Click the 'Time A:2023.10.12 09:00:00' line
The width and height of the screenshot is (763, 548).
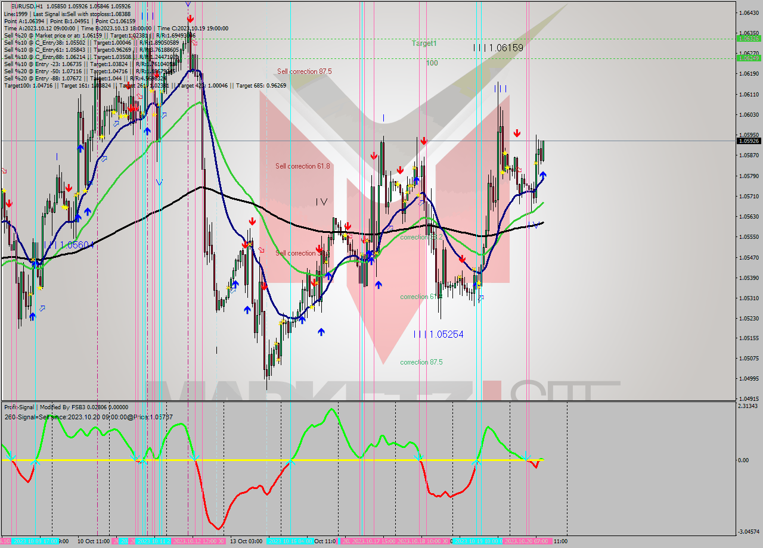pyautogui.click(x=116, y=28)
